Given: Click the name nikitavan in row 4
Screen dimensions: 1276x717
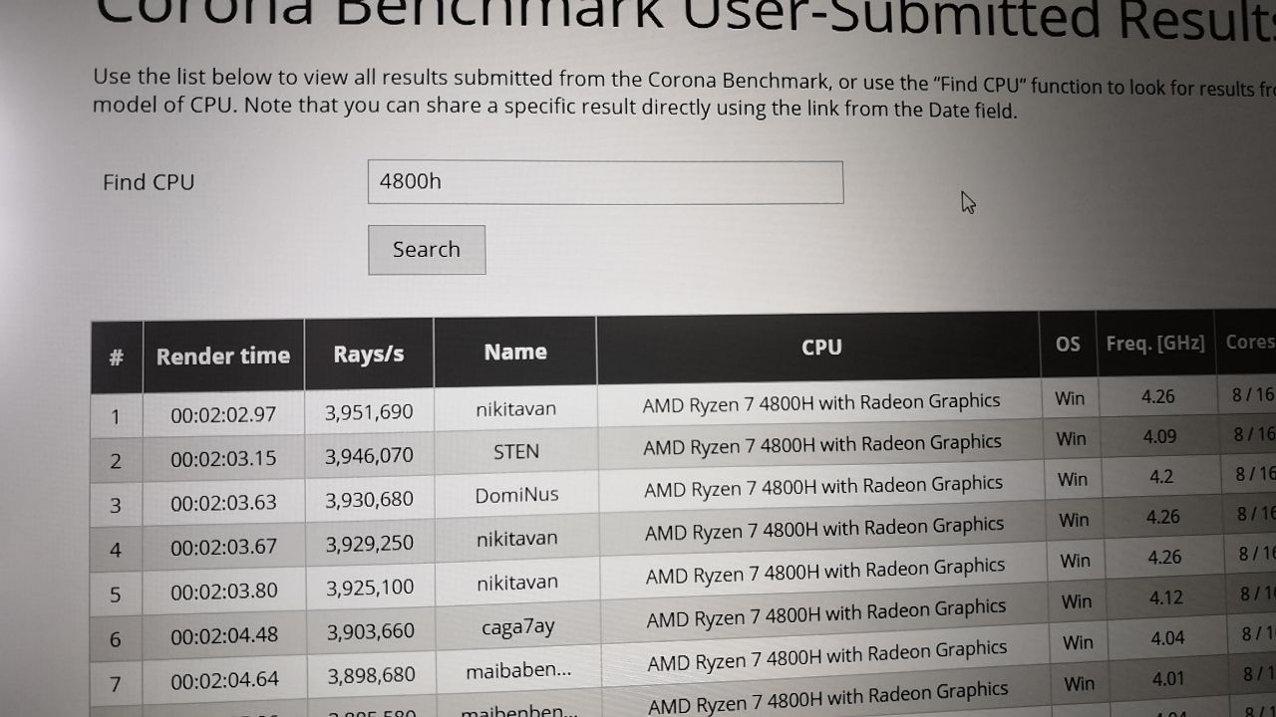Looking at the screenshot, I should coord(517,539).
